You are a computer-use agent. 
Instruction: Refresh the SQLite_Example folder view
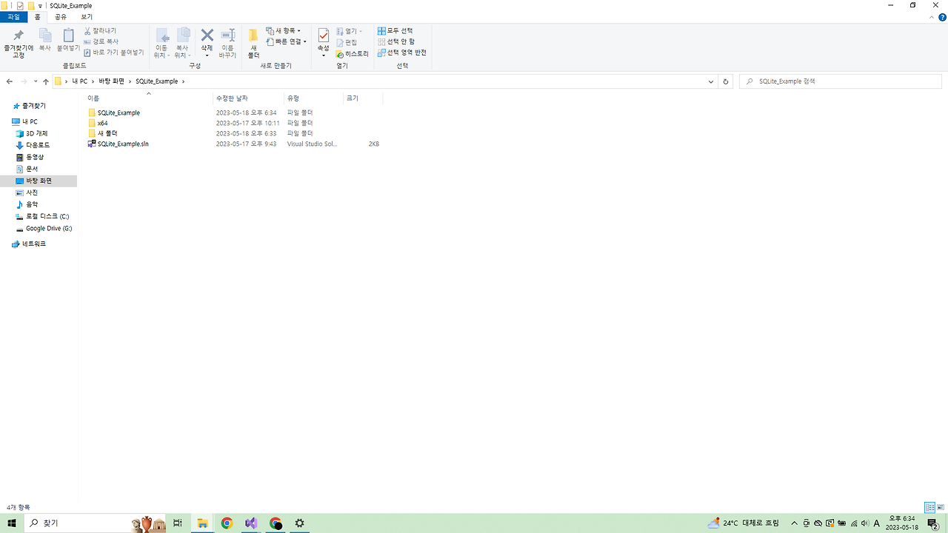726,81
